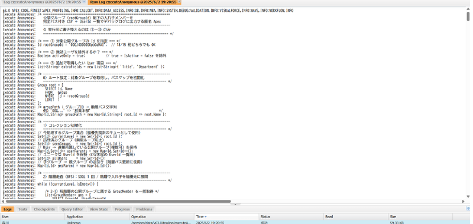
Task: Click the splitter collapse handle above Logs panel
Action: coord(235,204)
